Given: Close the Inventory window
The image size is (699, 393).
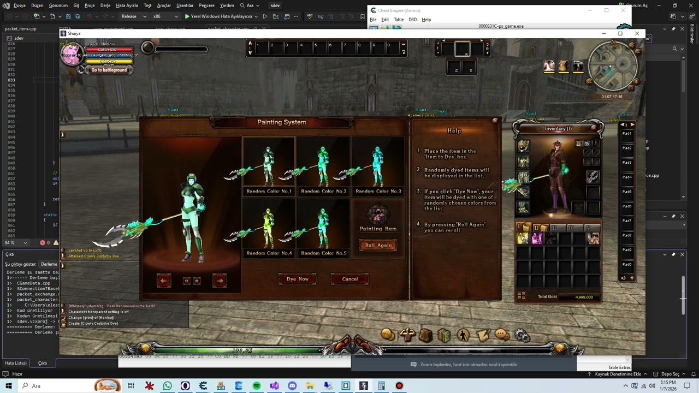Looking at the screenshot, I should point(594,128).
